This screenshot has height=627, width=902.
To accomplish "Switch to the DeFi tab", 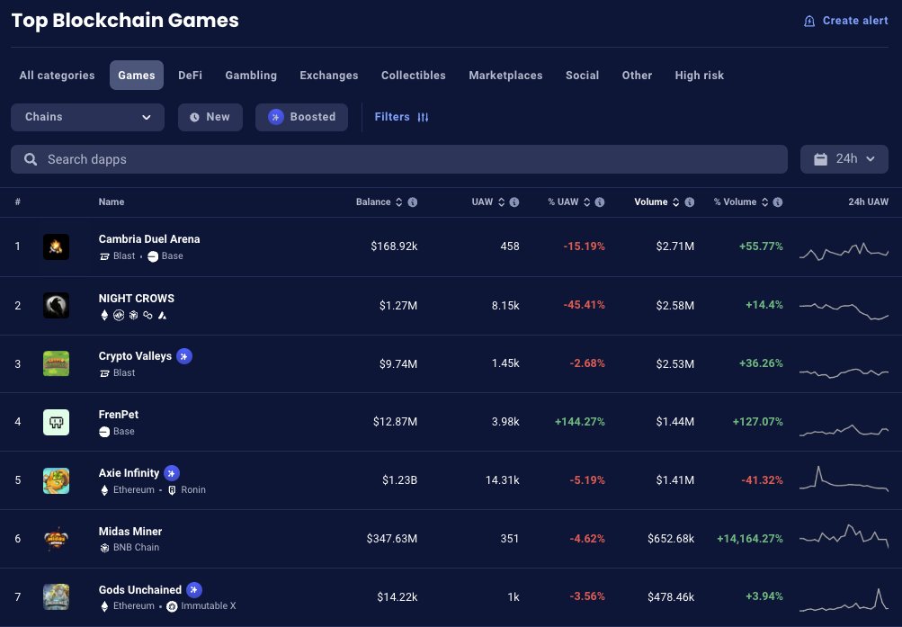I will 190,76.
